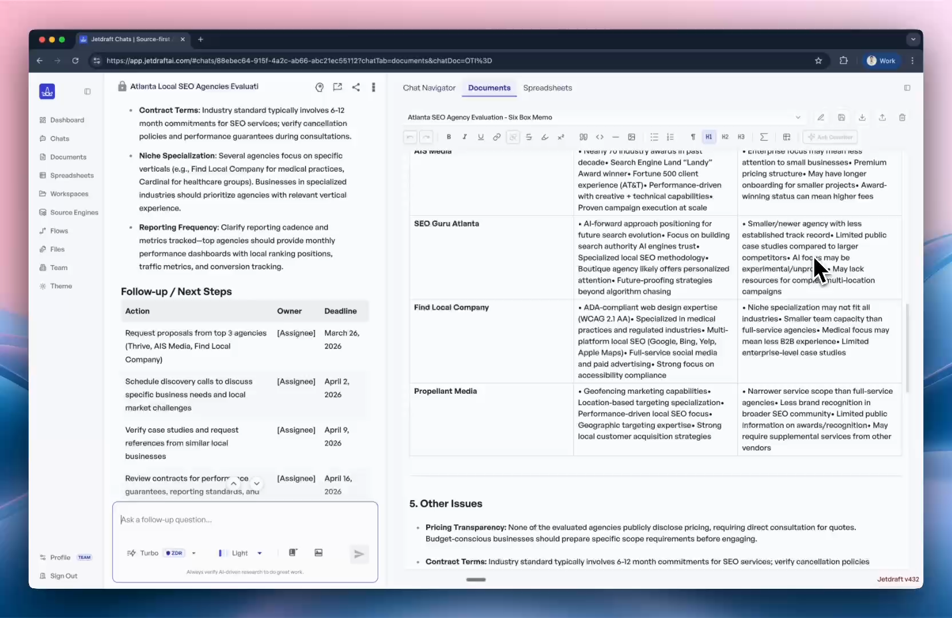952x618 pixels.
Task: Apply Heading 1 style toggle
Action: pos(709,137)
